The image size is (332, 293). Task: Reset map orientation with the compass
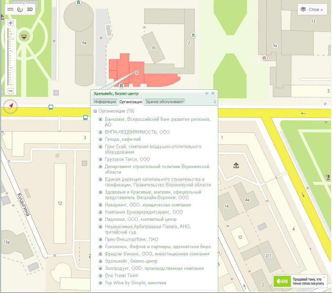point(10,107)
